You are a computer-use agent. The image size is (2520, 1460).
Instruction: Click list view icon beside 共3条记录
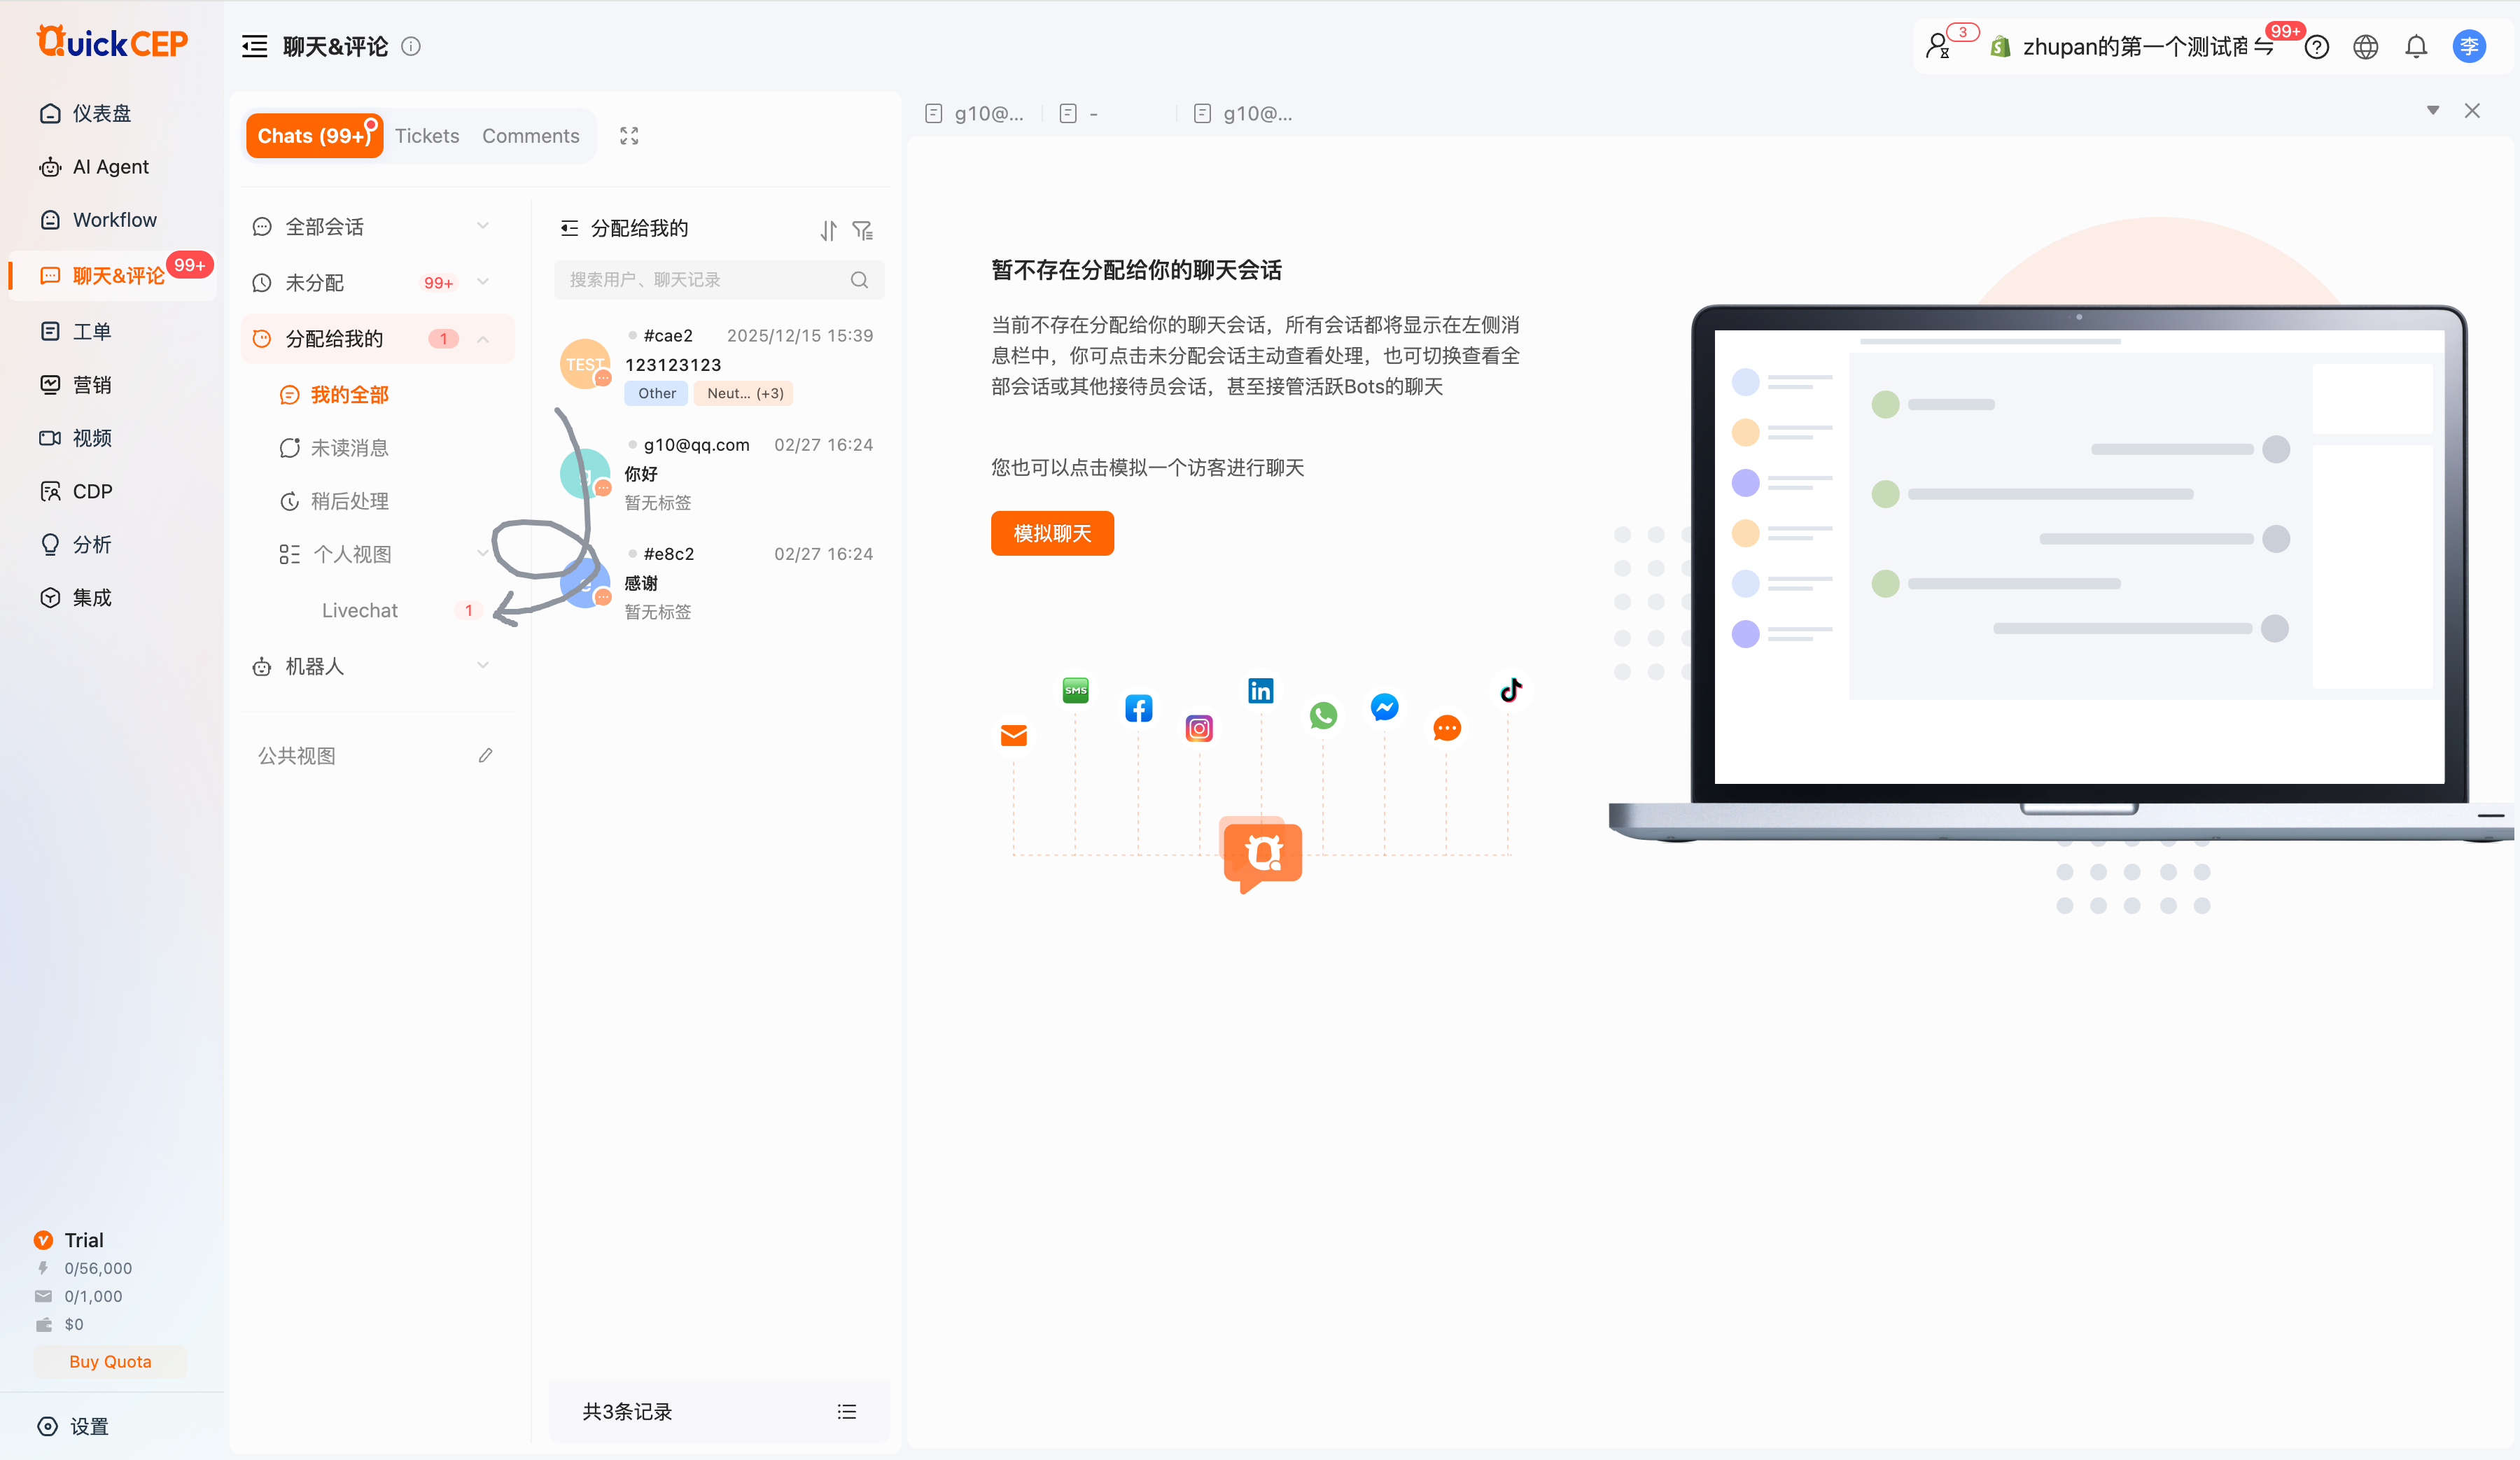846,1412
